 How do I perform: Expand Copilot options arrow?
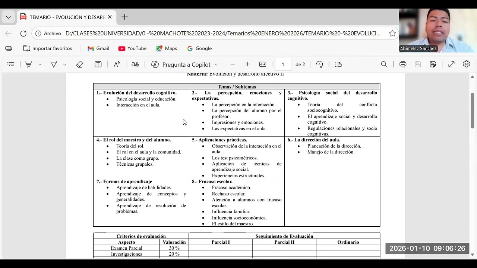tap(216, 64)
